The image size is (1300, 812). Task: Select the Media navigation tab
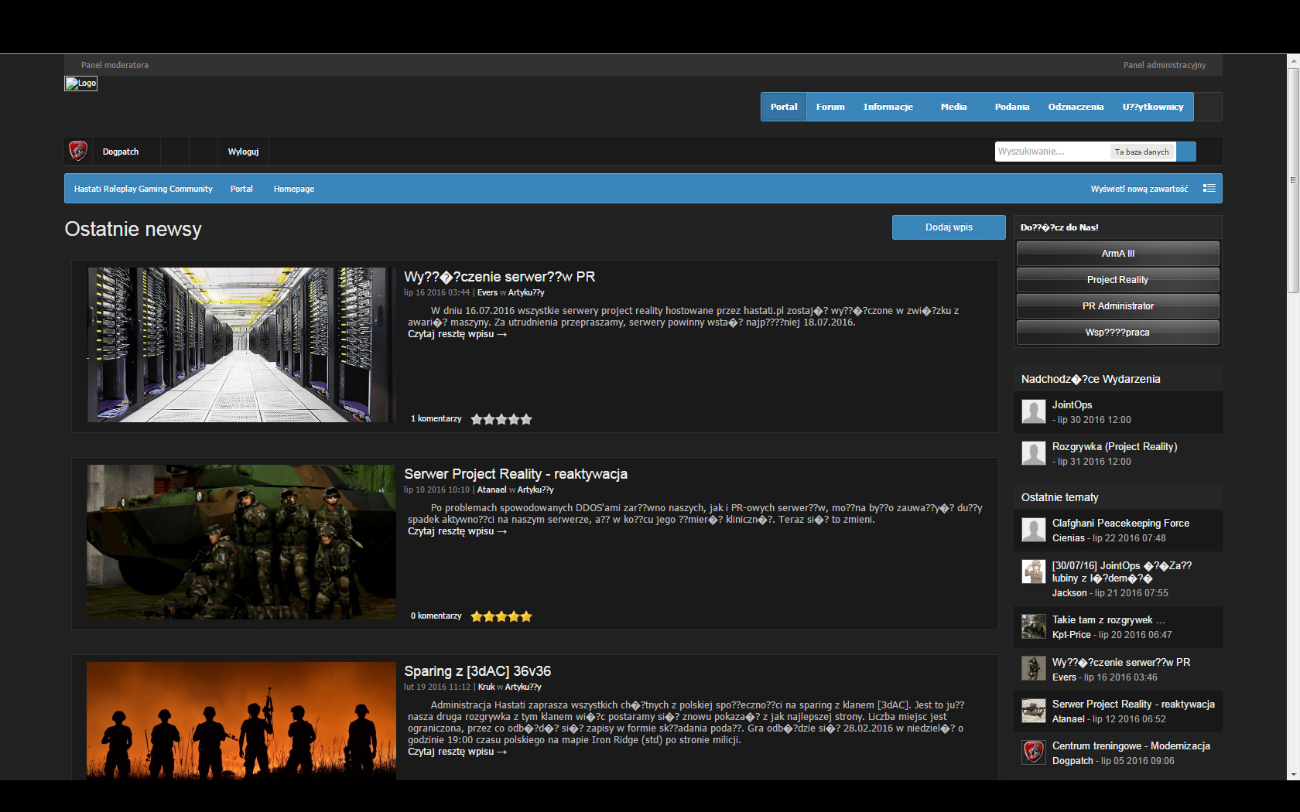point(953,107)
